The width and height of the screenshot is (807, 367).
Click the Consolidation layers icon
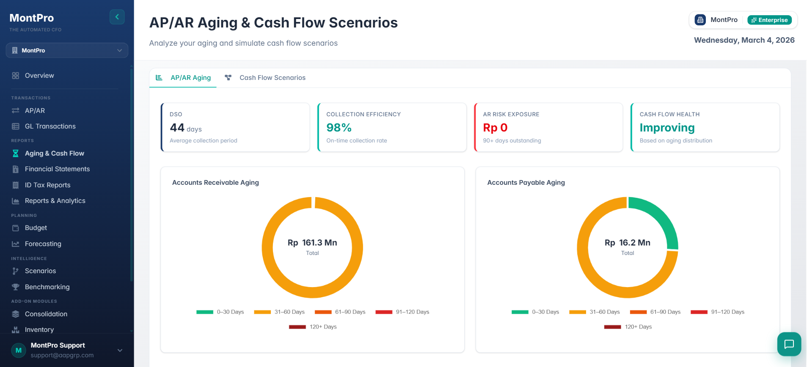click(x=16, y=314)
